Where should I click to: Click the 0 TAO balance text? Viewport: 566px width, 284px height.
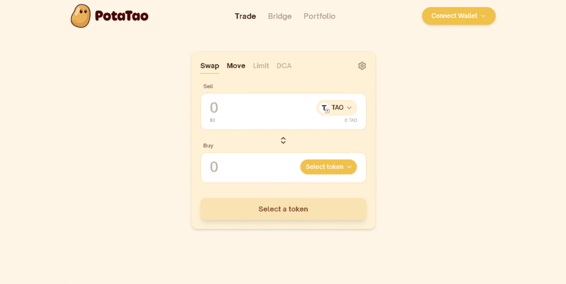pos(350,120)
